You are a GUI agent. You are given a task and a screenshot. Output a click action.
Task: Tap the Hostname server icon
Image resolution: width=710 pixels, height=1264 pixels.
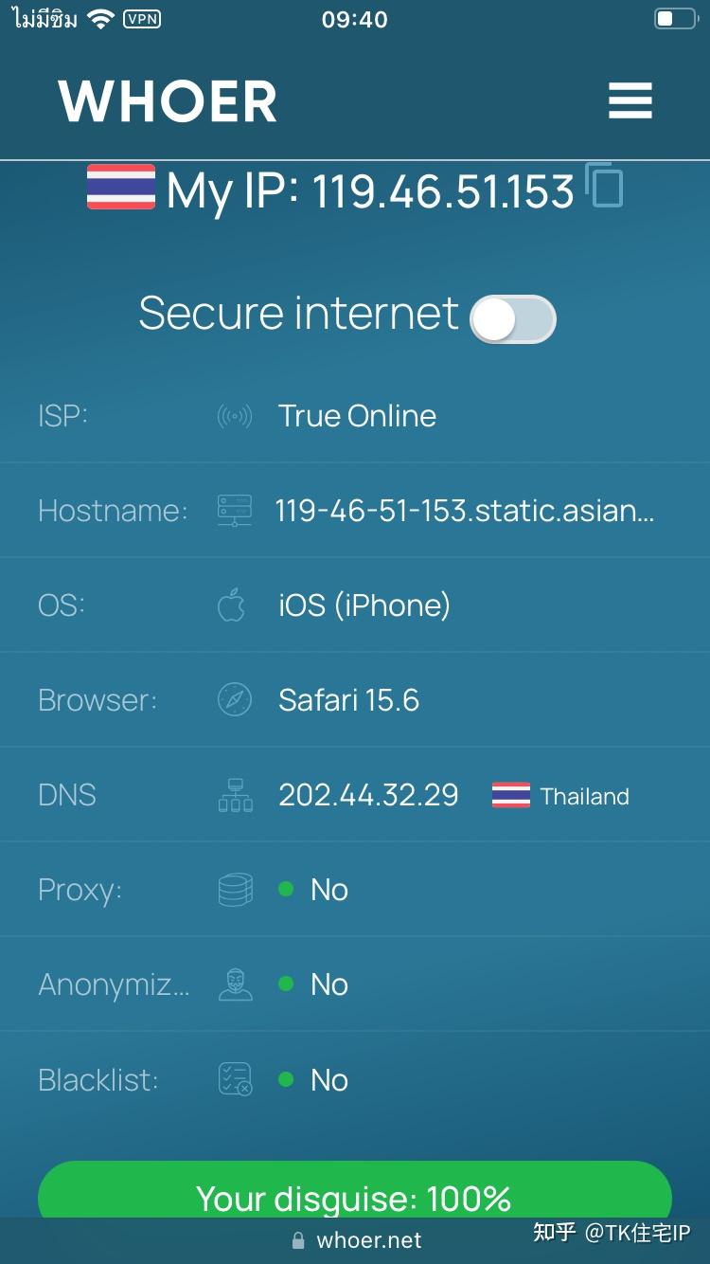point(235,511)
